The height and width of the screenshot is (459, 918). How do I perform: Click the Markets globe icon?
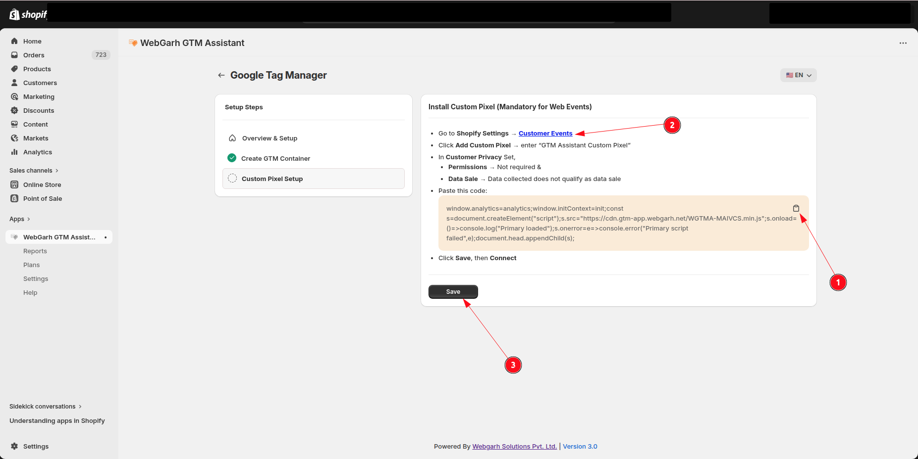pyautogui.click(x=14, y=138)
